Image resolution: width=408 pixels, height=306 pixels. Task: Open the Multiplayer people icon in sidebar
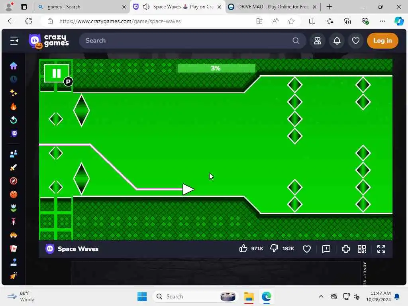[14, 154]
